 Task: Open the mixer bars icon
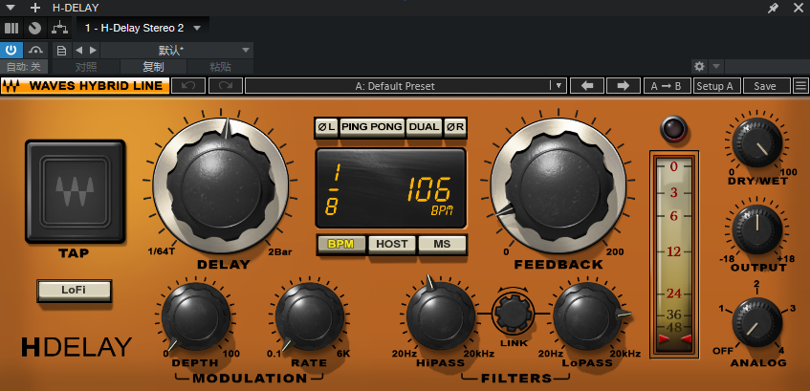11,28
